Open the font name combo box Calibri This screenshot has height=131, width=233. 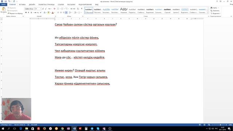coord(29,9)
